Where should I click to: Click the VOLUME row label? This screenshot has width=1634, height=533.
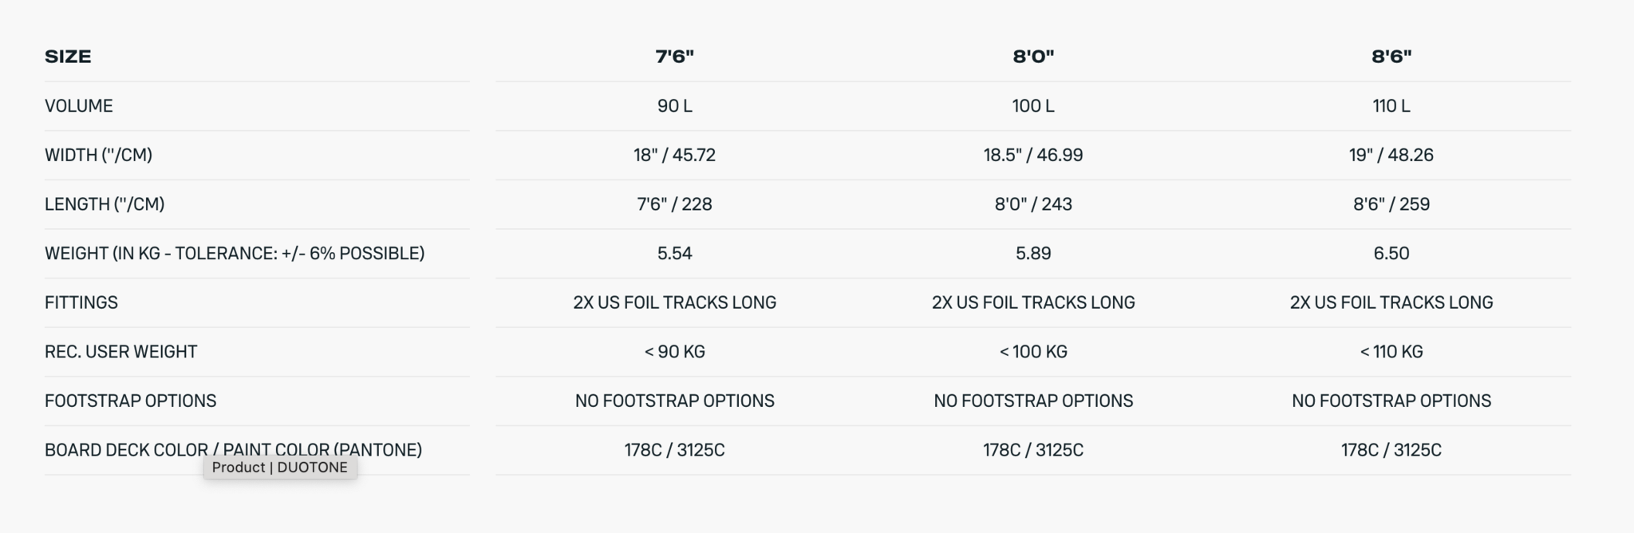79,106
